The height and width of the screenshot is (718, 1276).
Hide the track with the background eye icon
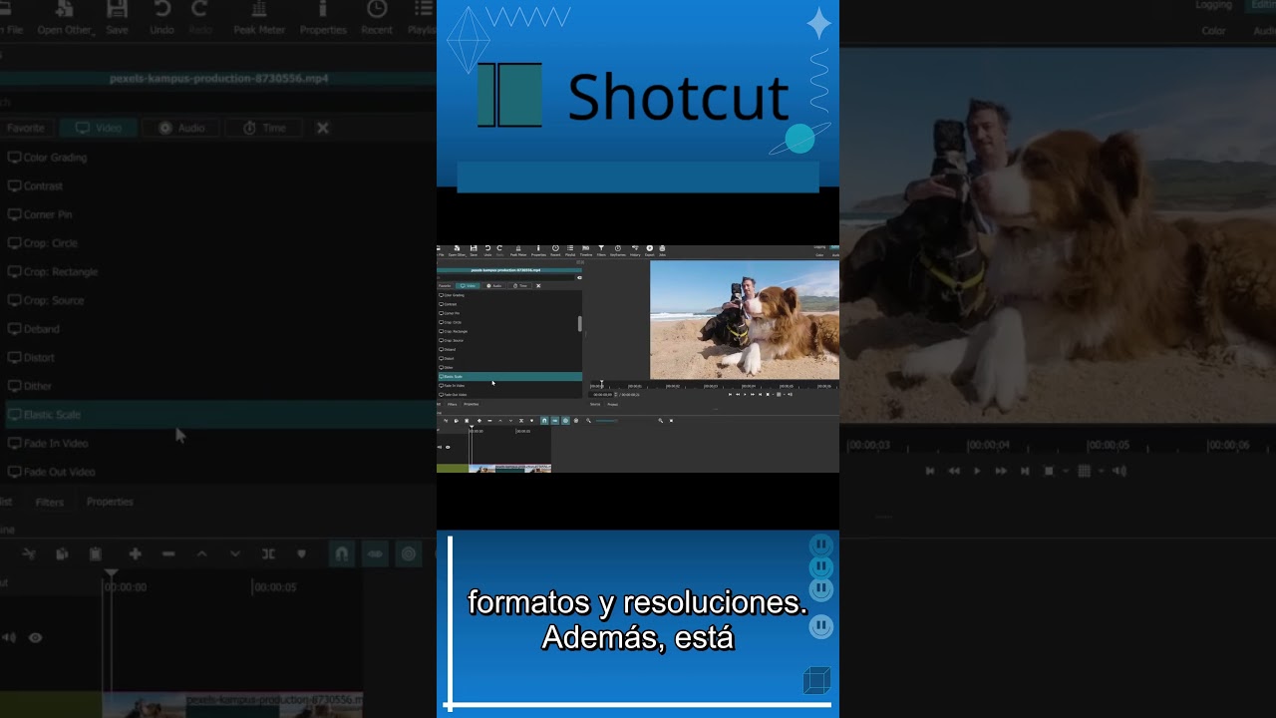35,638
